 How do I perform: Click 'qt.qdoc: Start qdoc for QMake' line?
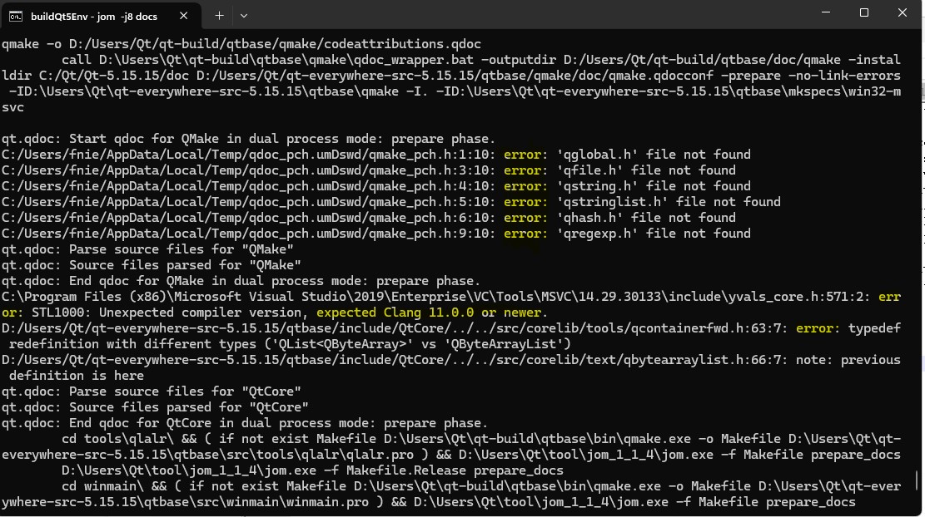pyautogui.click(x=248, y=139)
